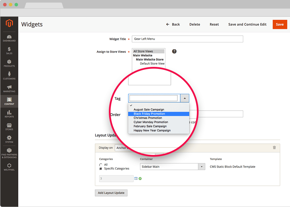Click the orange Save button

[280, 24]
